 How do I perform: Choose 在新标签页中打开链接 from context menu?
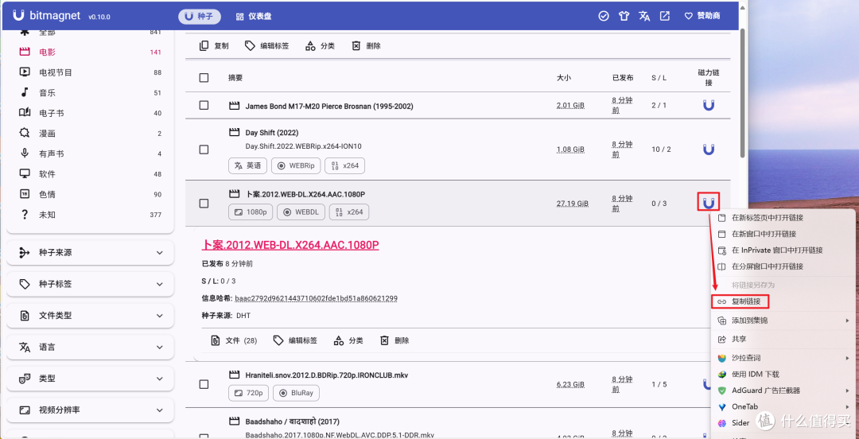(x=783, y=218)
